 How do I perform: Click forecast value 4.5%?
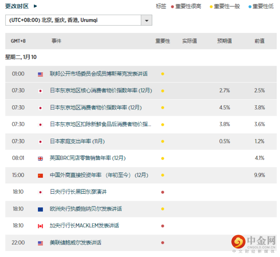coord(224,108)
